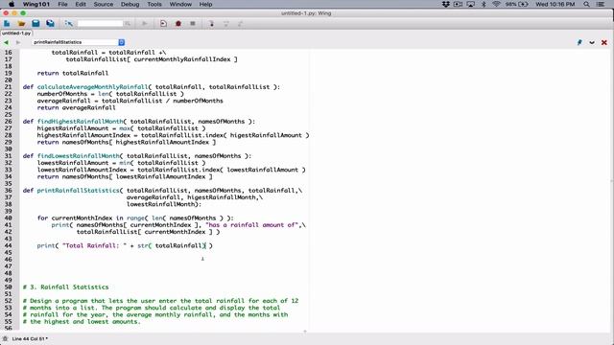This screenshot has height=345, width=614.
Task: Open the Tools menu
Action: click(154, 4)
